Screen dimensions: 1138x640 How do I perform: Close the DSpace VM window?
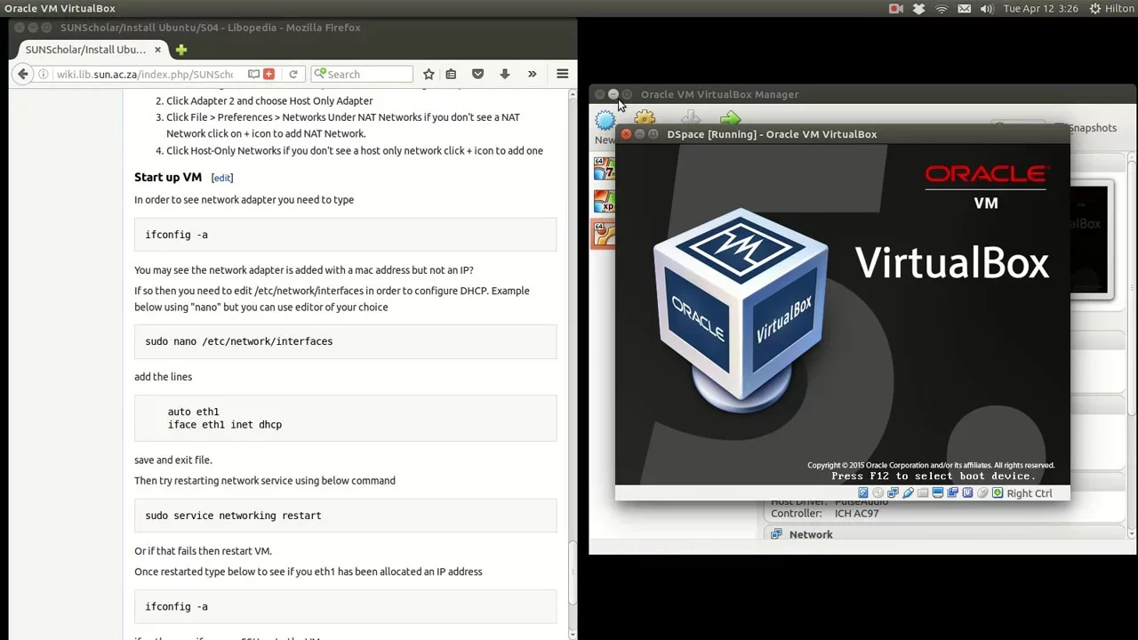coord(626,134)
